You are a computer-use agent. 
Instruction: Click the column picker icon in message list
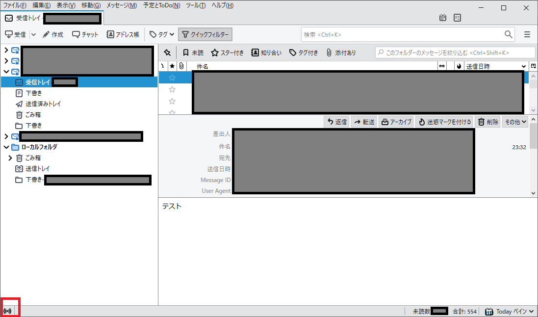(x=533, y=66)
